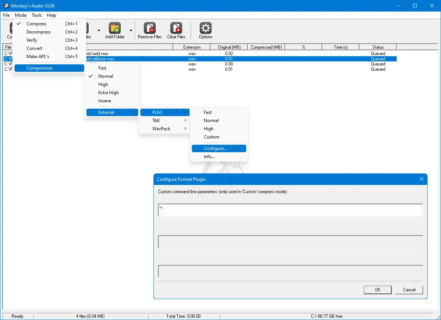Select High in the Compression submenu
This screenshot has height=320, width=441.
click(x=112, y=84)
